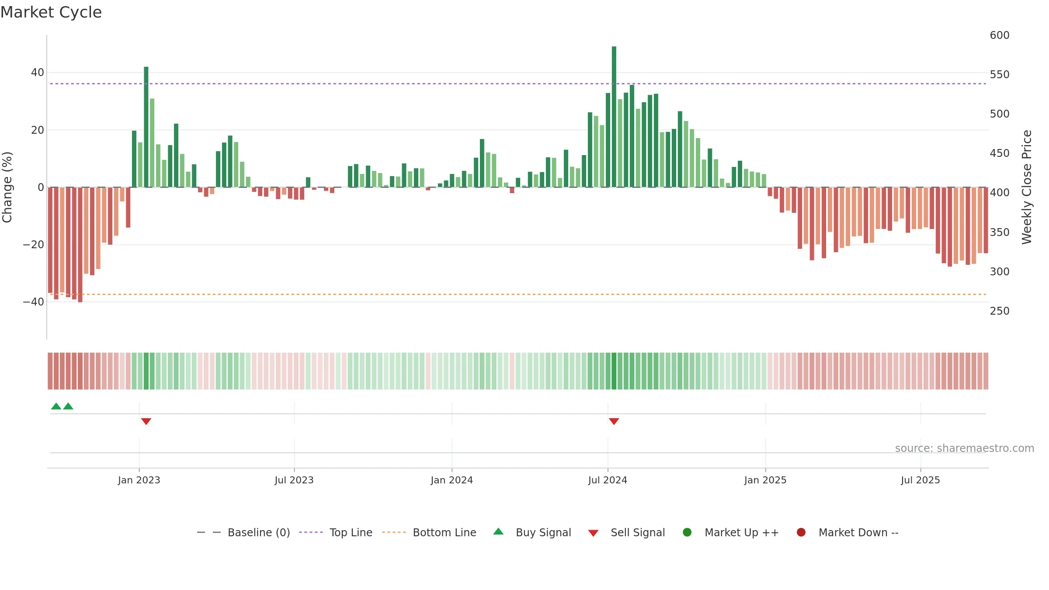Click the orange dotted Bottom Line legend swatch

[x=394, y=532]
